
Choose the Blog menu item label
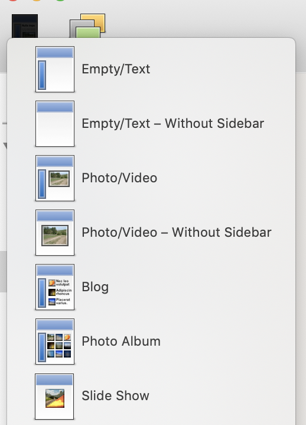coord(95,287)
